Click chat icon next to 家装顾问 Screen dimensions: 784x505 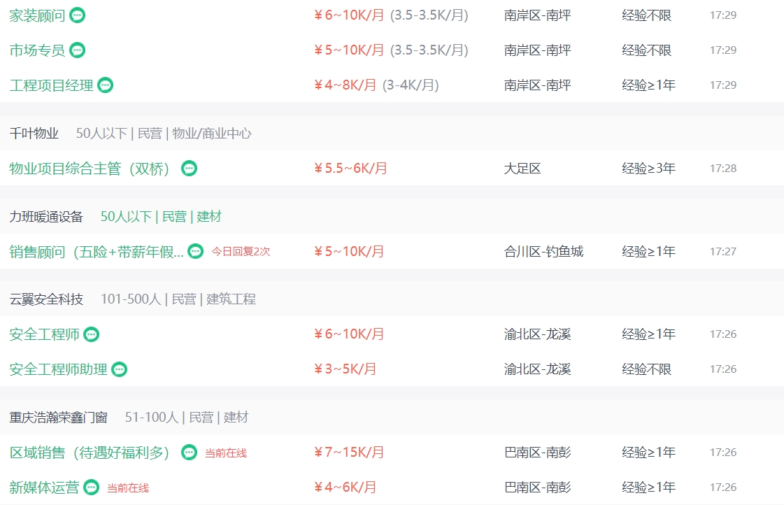click(x=78, y=15)
